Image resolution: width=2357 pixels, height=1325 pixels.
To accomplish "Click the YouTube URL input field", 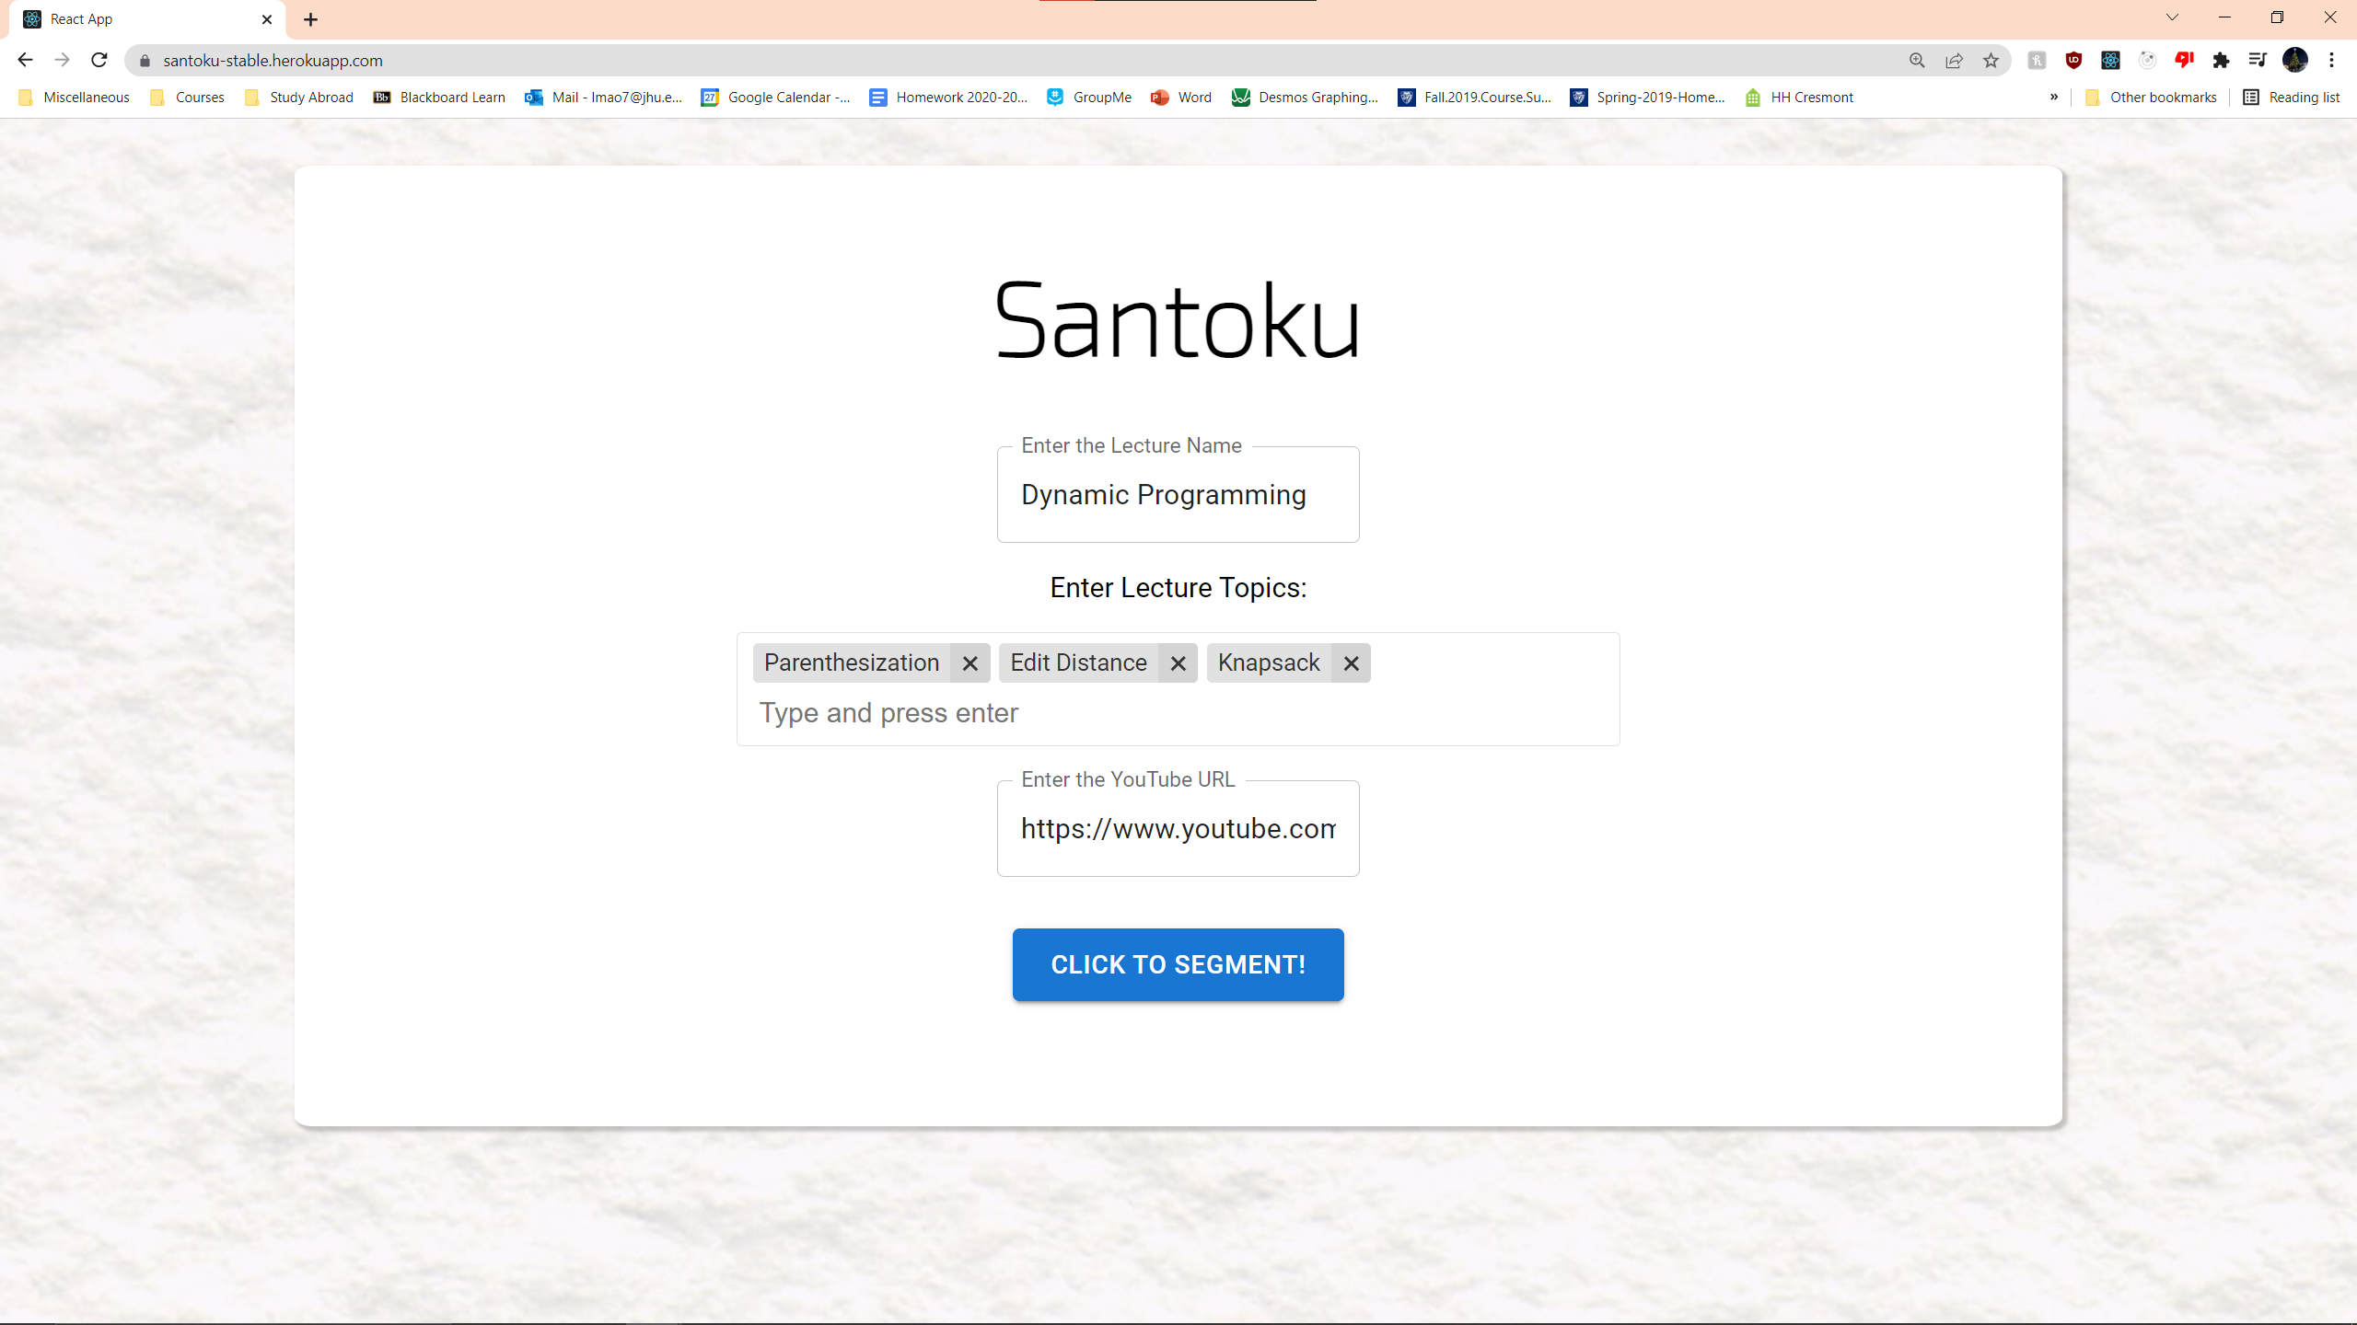I will click(x=1178, y=829).
